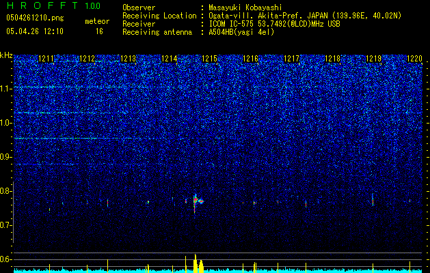Viewport: 430px width, 273px height.
Task: Select the file name 0504261210.png
Action: tap(35, 18)
